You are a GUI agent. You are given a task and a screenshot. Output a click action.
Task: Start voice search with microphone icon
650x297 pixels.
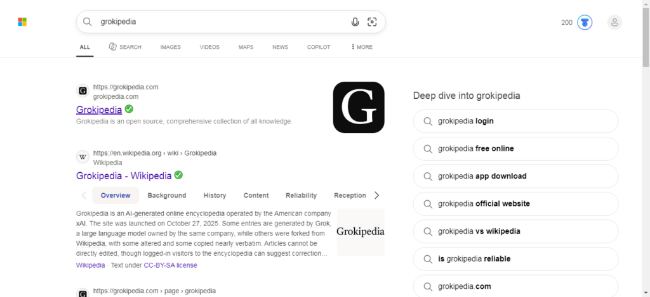tap(355, 22)
